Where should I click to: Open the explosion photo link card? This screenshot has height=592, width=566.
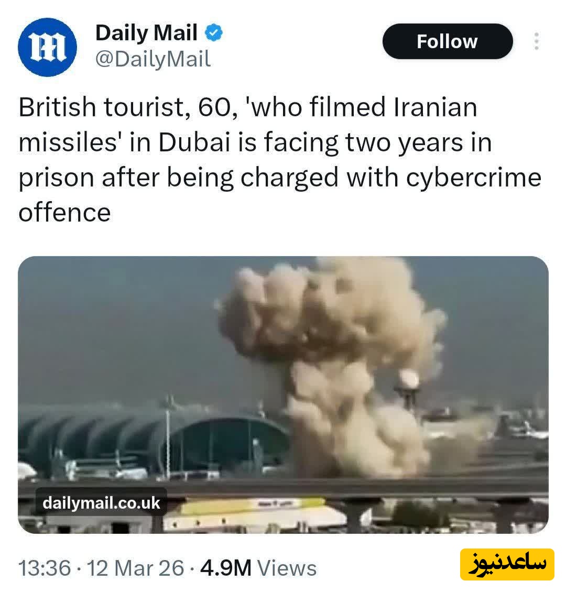[x=283, y=394]
